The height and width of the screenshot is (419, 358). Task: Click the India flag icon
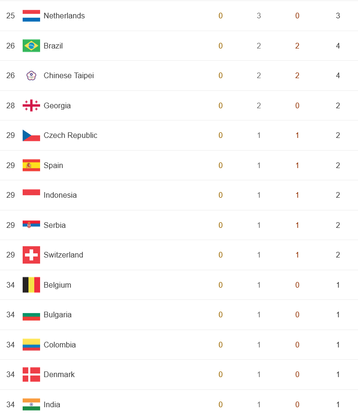tap(31, 404)
